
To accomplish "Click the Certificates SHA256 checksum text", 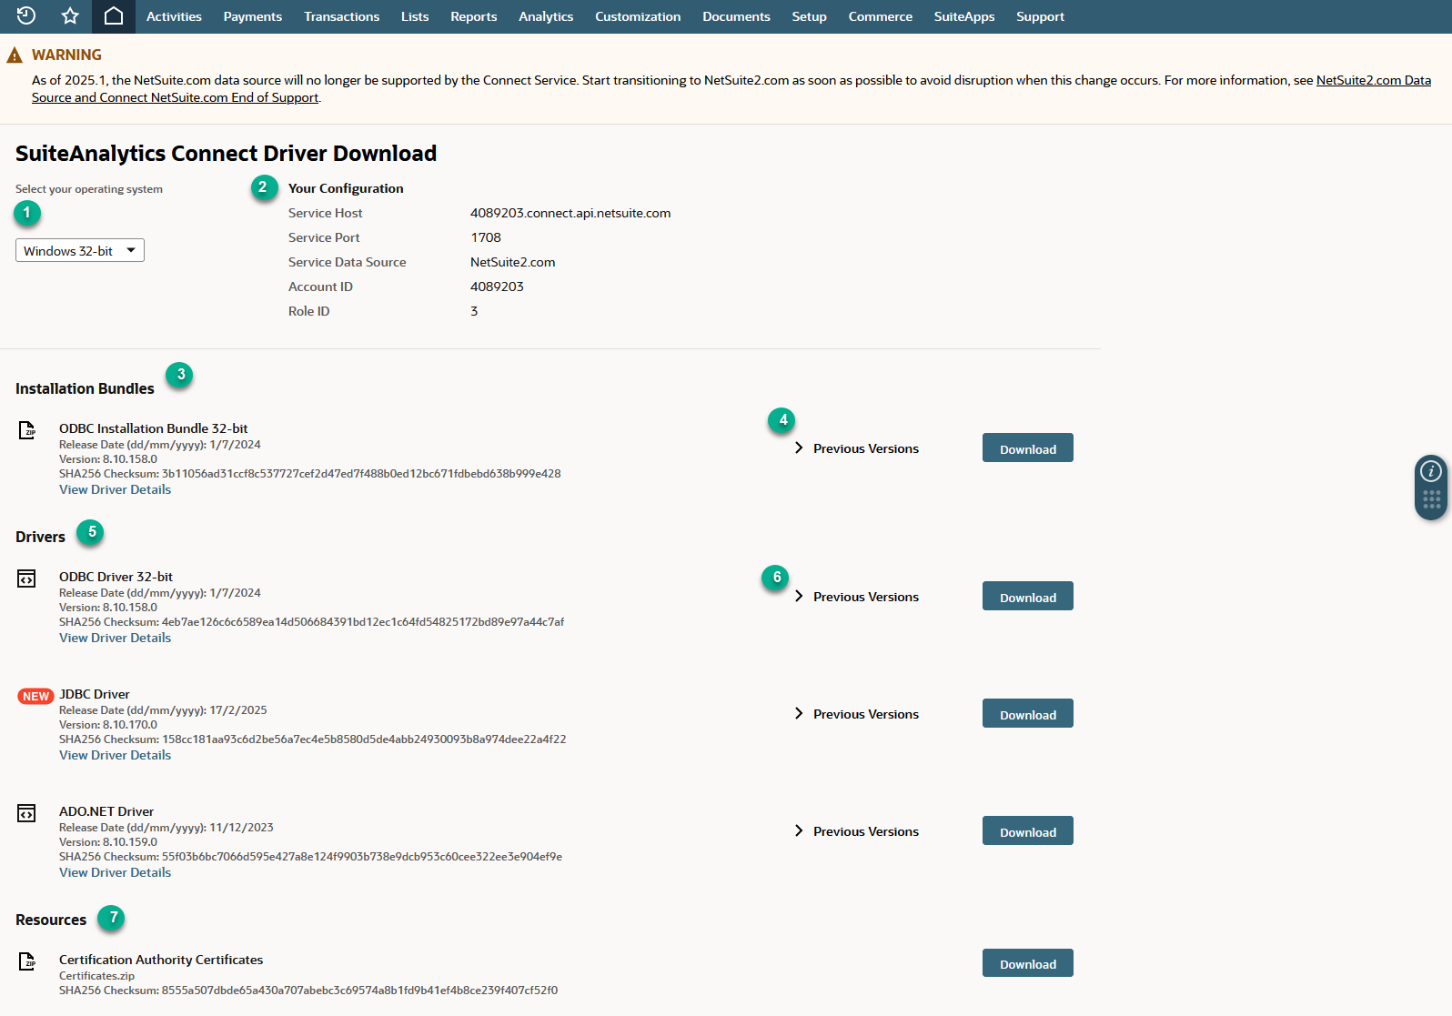I will 308,991.
